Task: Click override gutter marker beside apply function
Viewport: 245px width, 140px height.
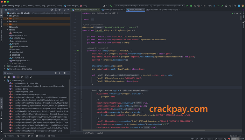Action: [78, 51]
